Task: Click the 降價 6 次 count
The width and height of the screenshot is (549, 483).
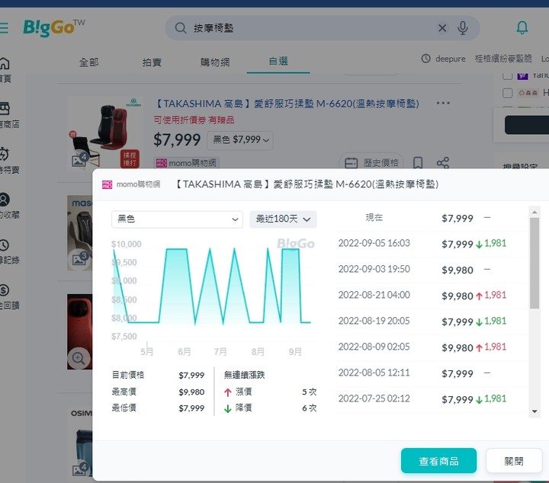Action: (x=309, y=408)
